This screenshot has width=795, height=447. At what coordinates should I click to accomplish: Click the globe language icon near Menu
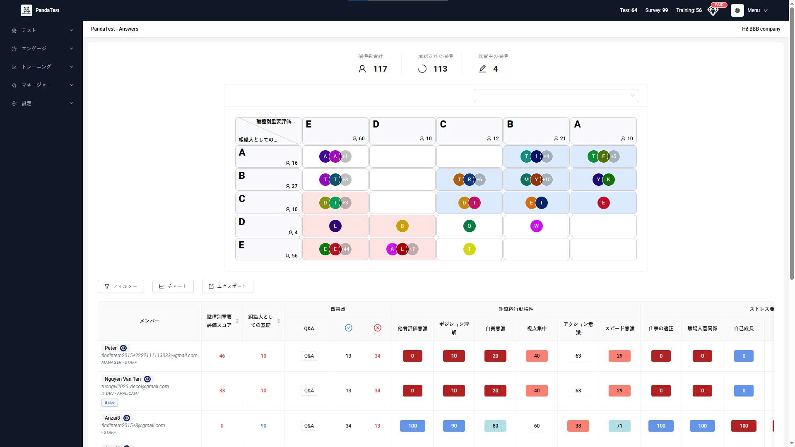tap(737, 10)
